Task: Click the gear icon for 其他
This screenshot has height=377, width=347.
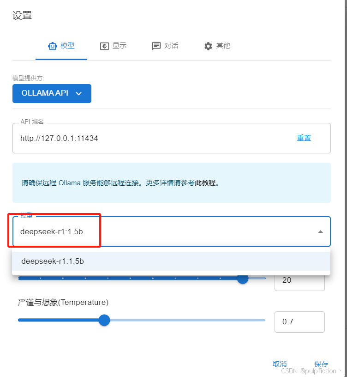Action: pos(208,46)
